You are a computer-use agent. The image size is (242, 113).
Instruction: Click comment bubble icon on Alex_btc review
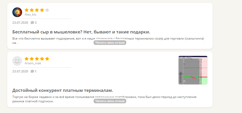(32, 23)
